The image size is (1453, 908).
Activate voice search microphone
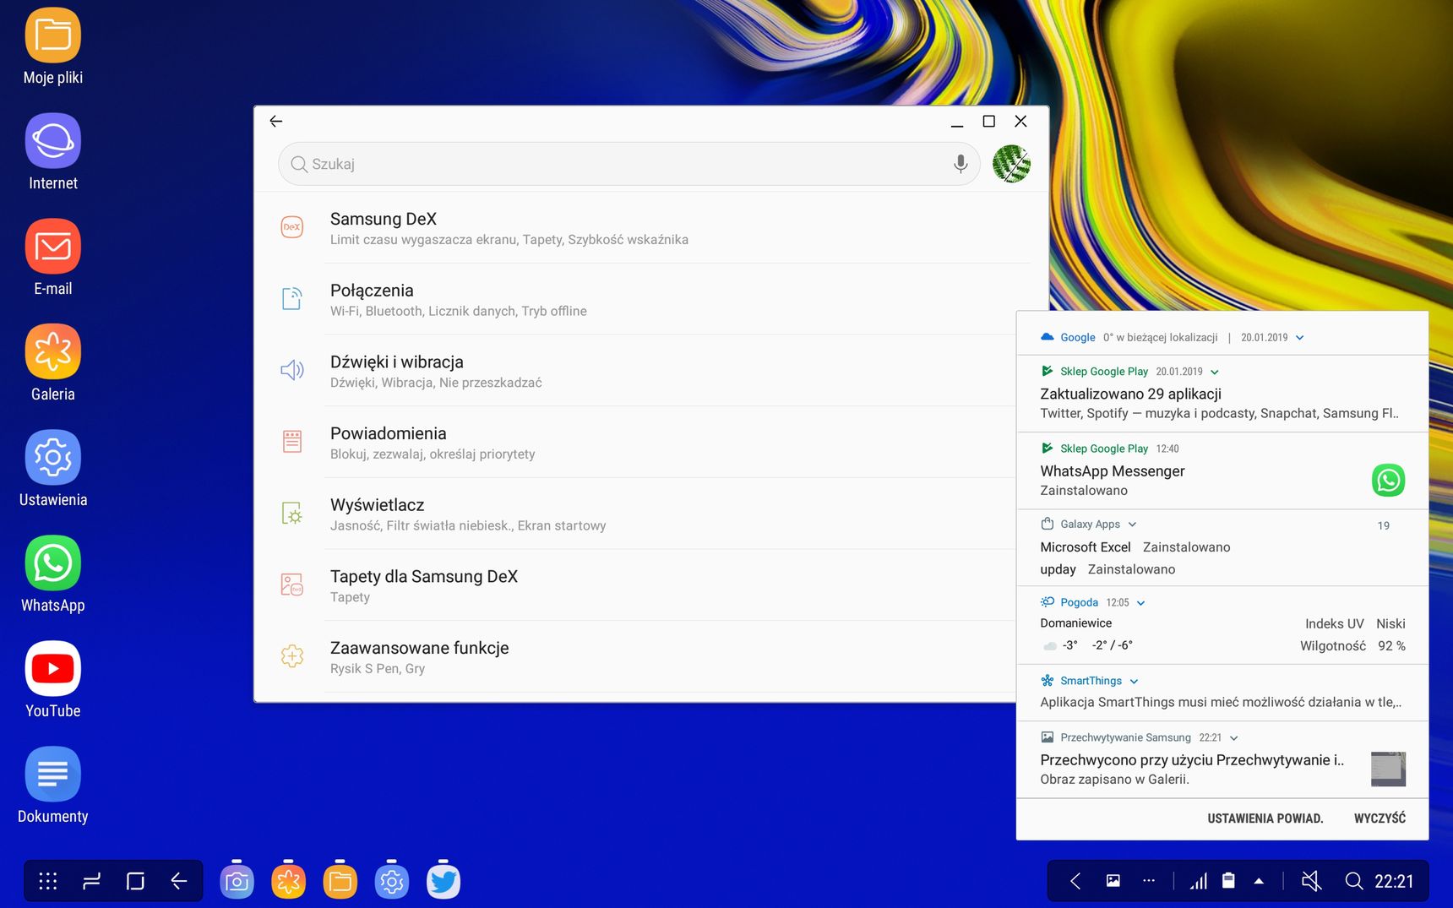pyautogui.click(x=961, y=164)
